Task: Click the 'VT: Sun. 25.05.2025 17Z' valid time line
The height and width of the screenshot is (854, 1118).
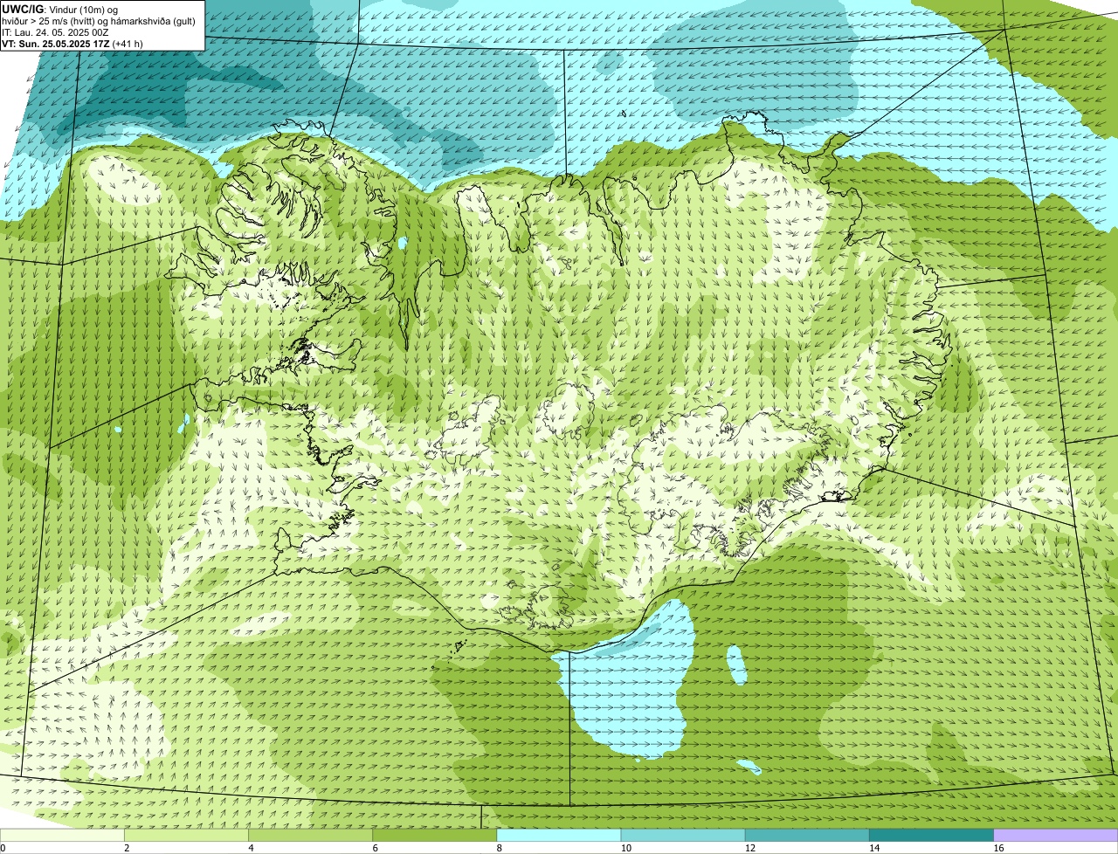Action: pos(72,44)
